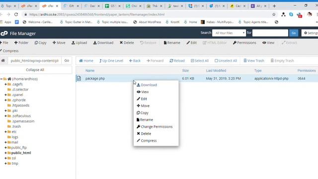The image size is (318, 179).
Task: Create a new file with File button
Action: [4, 43]
